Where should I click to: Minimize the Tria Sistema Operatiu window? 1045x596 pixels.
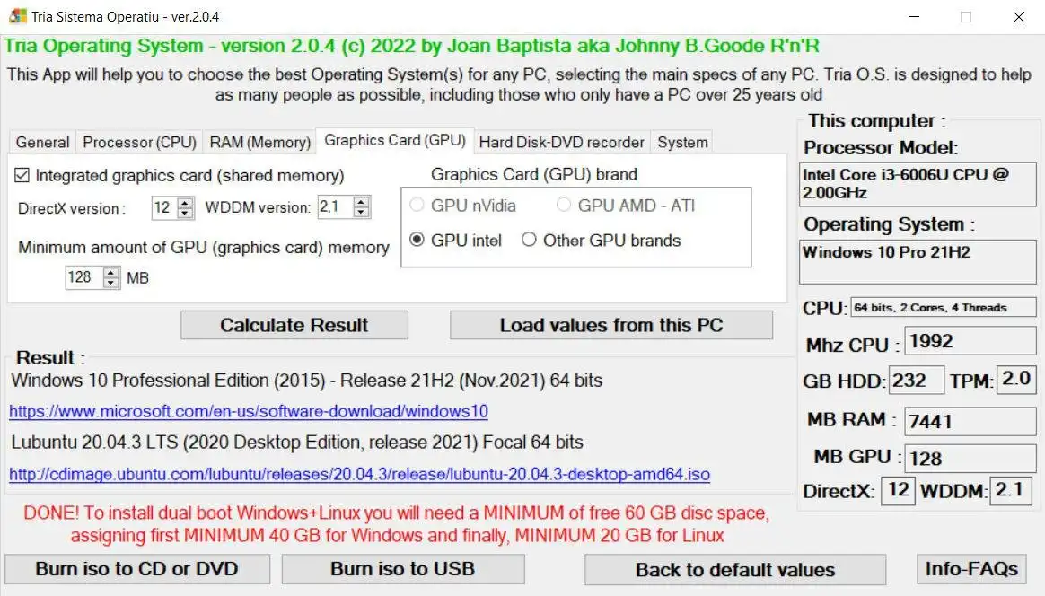click(x=914, y=17)
